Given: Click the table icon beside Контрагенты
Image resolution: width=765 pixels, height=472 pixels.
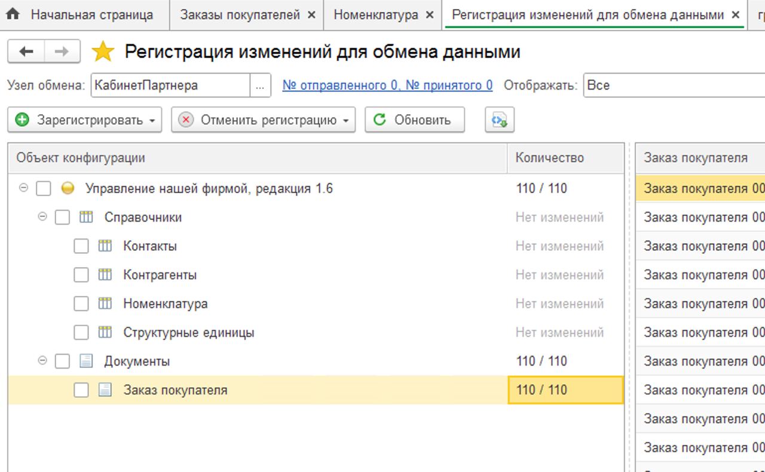Looking at the screenshot, I should 105,275.
